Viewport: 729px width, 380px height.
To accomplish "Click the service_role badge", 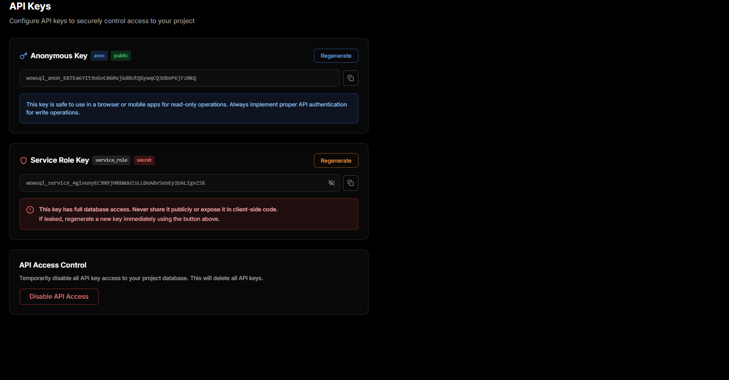I will tap(111, 160).
